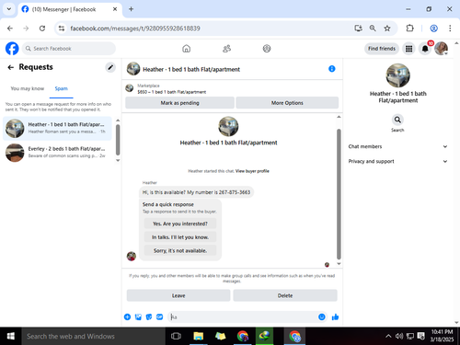Viewport: 460px width, 345px height.
Task: View site information icon in address bar
Action: (x=62, y=29)
